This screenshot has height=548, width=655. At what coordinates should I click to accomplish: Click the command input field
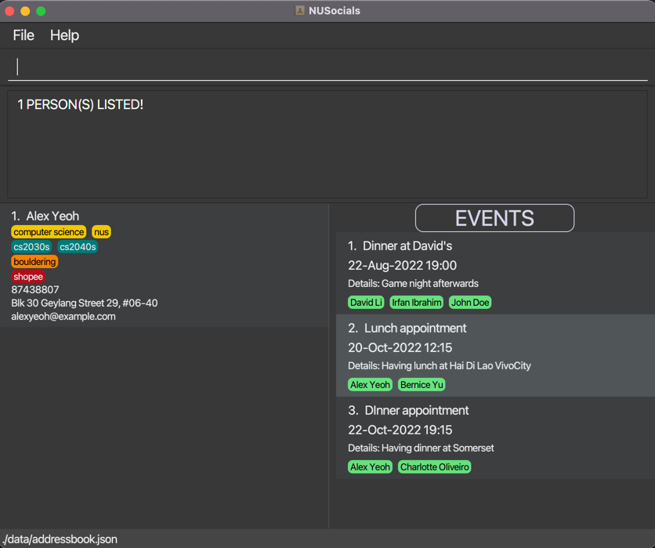pyautogui.click(x=327, y=67)
